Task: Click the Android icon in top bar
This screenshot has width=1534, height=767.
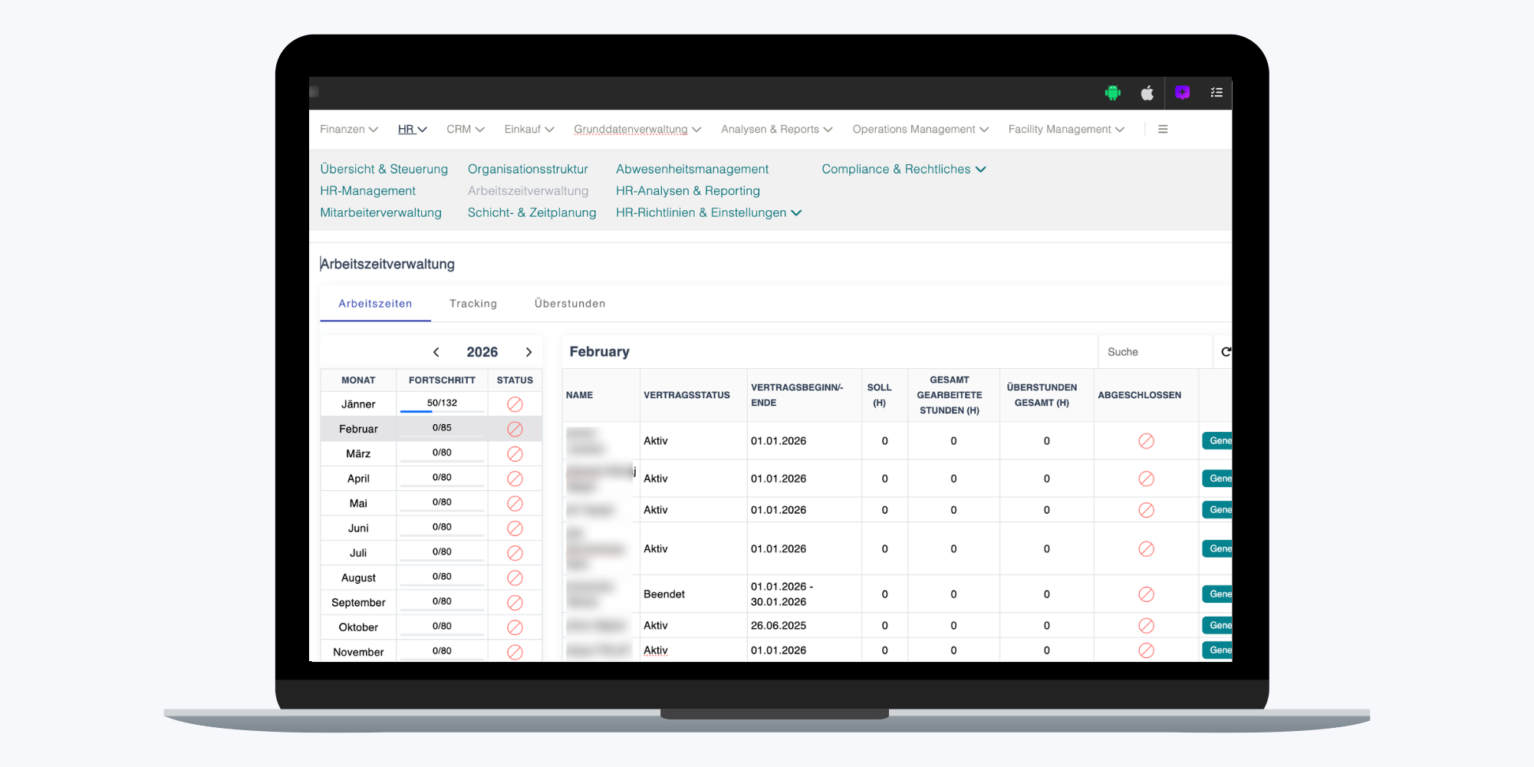Action: [1112, 93]
